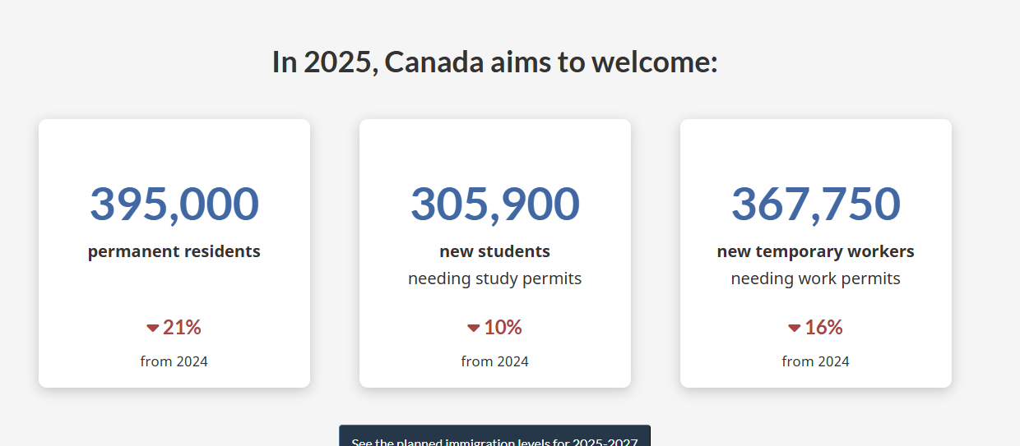Click the 367,750 temporary workers figure
The width and height of the screenshot is (1020, 446).
pos(816,204)
